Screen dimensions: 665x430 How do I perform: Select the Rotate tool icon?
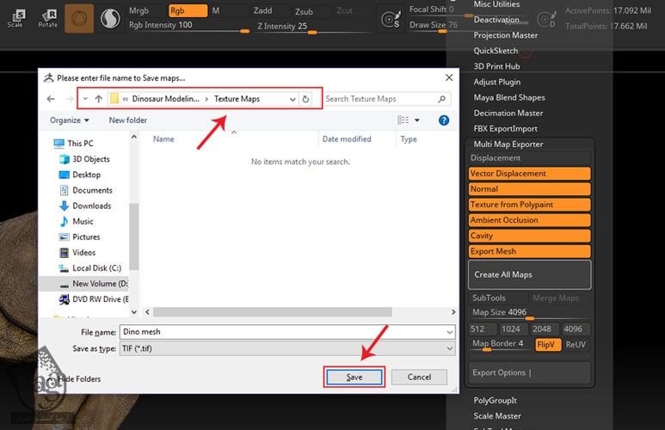pyautogui.click(x=48, y=17)
